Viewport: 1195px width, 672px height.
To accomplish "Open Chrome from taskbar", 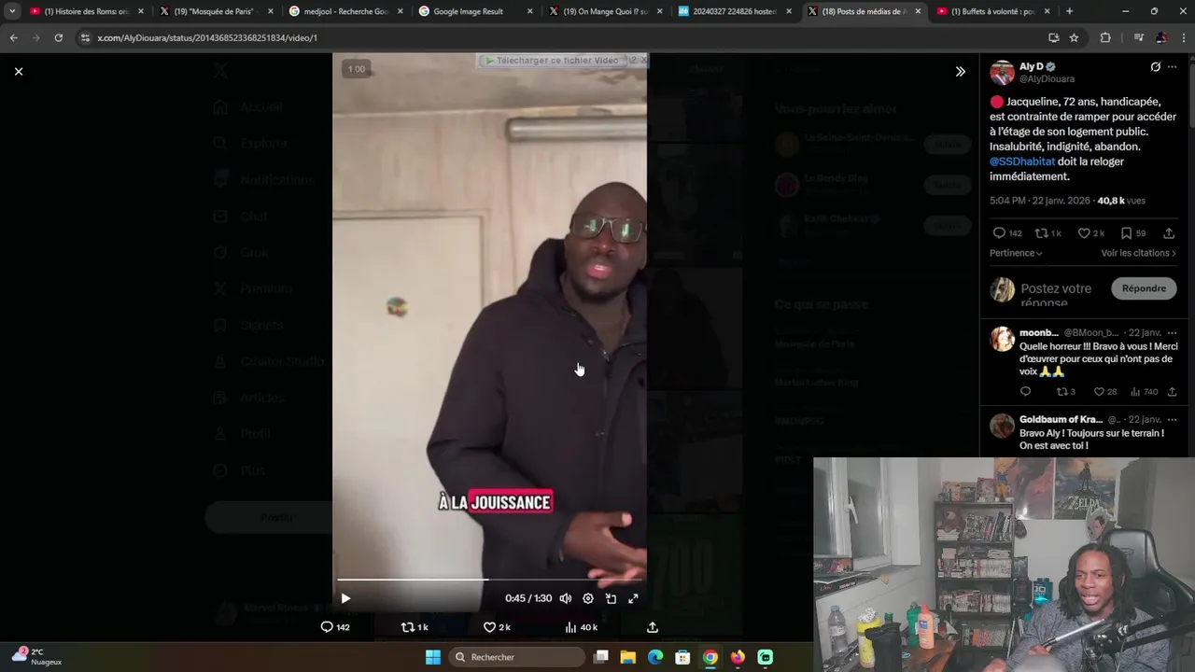I will point(710,657).
